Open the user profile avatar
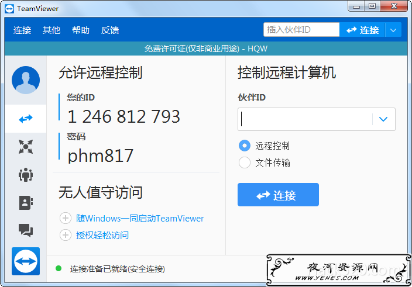This screenshot has width=412, height=287. pos(26,80)
